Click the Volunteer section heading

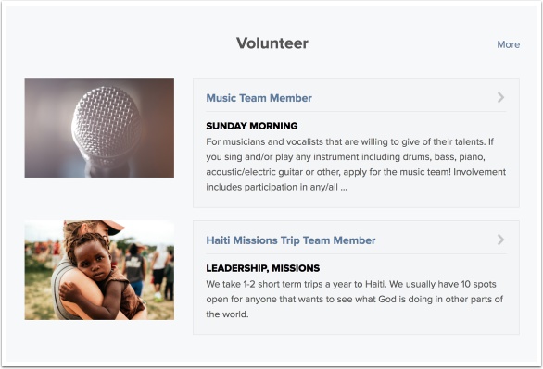pos(272,43)
